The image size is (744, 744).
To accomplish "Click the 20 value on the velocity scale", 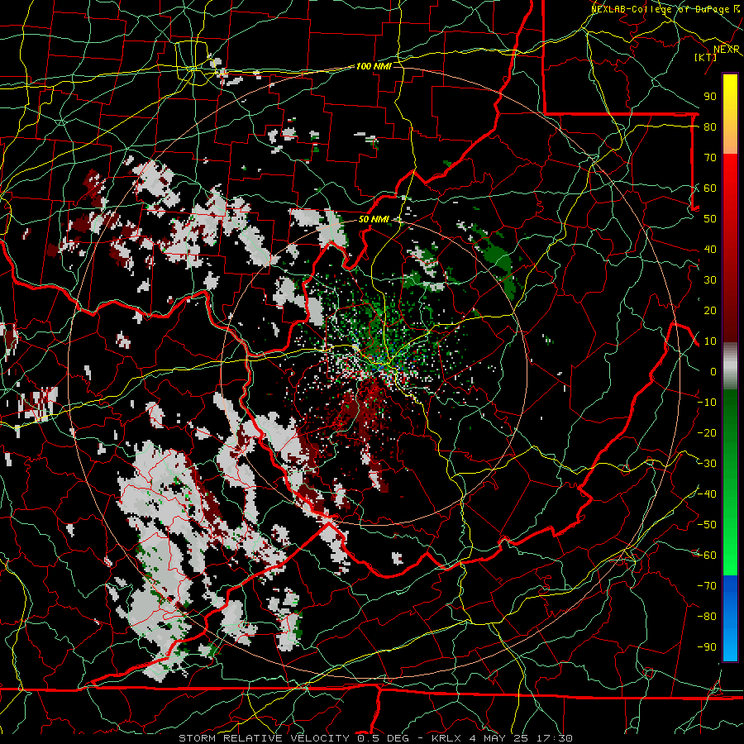I will (710, 310).
